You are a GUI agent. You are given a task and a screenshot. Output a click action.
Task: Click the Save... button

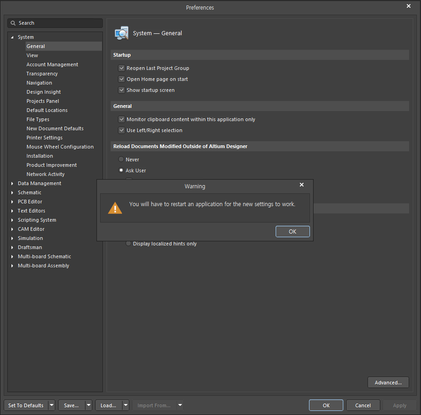tap(71, 405)
